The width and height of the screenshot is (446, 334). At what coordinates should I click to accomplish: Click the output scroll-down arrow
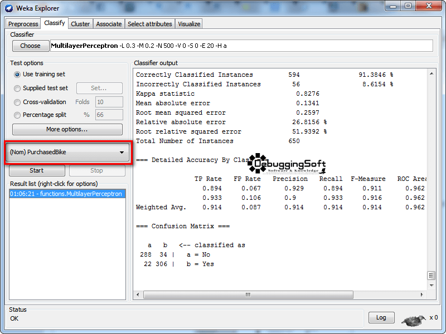point(431,285)
